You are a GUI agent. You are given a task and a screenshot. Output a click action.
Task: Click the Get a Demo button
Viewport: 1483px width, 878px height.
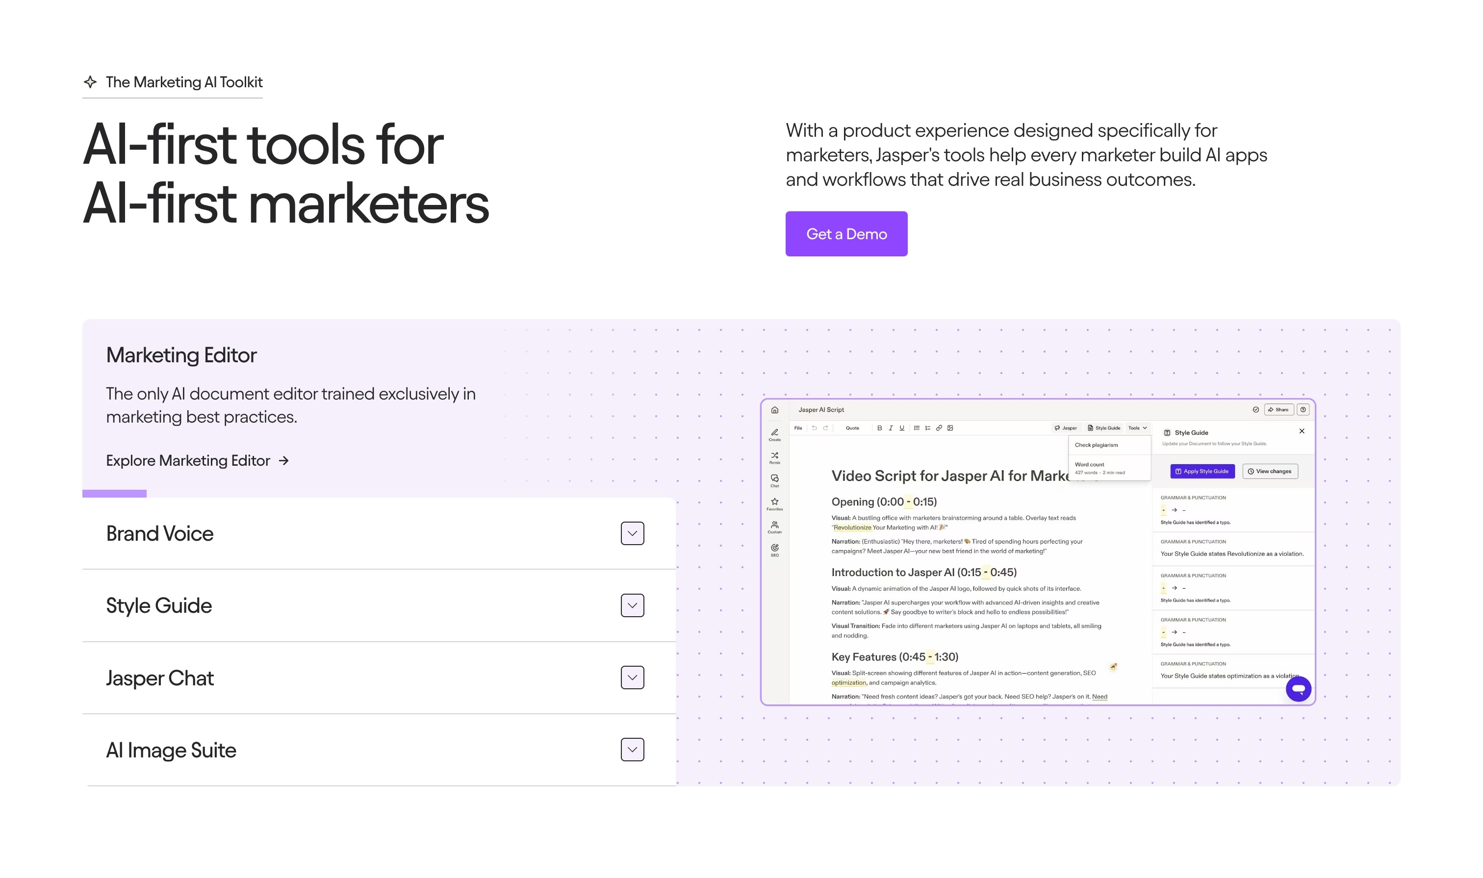pos(846,234)
